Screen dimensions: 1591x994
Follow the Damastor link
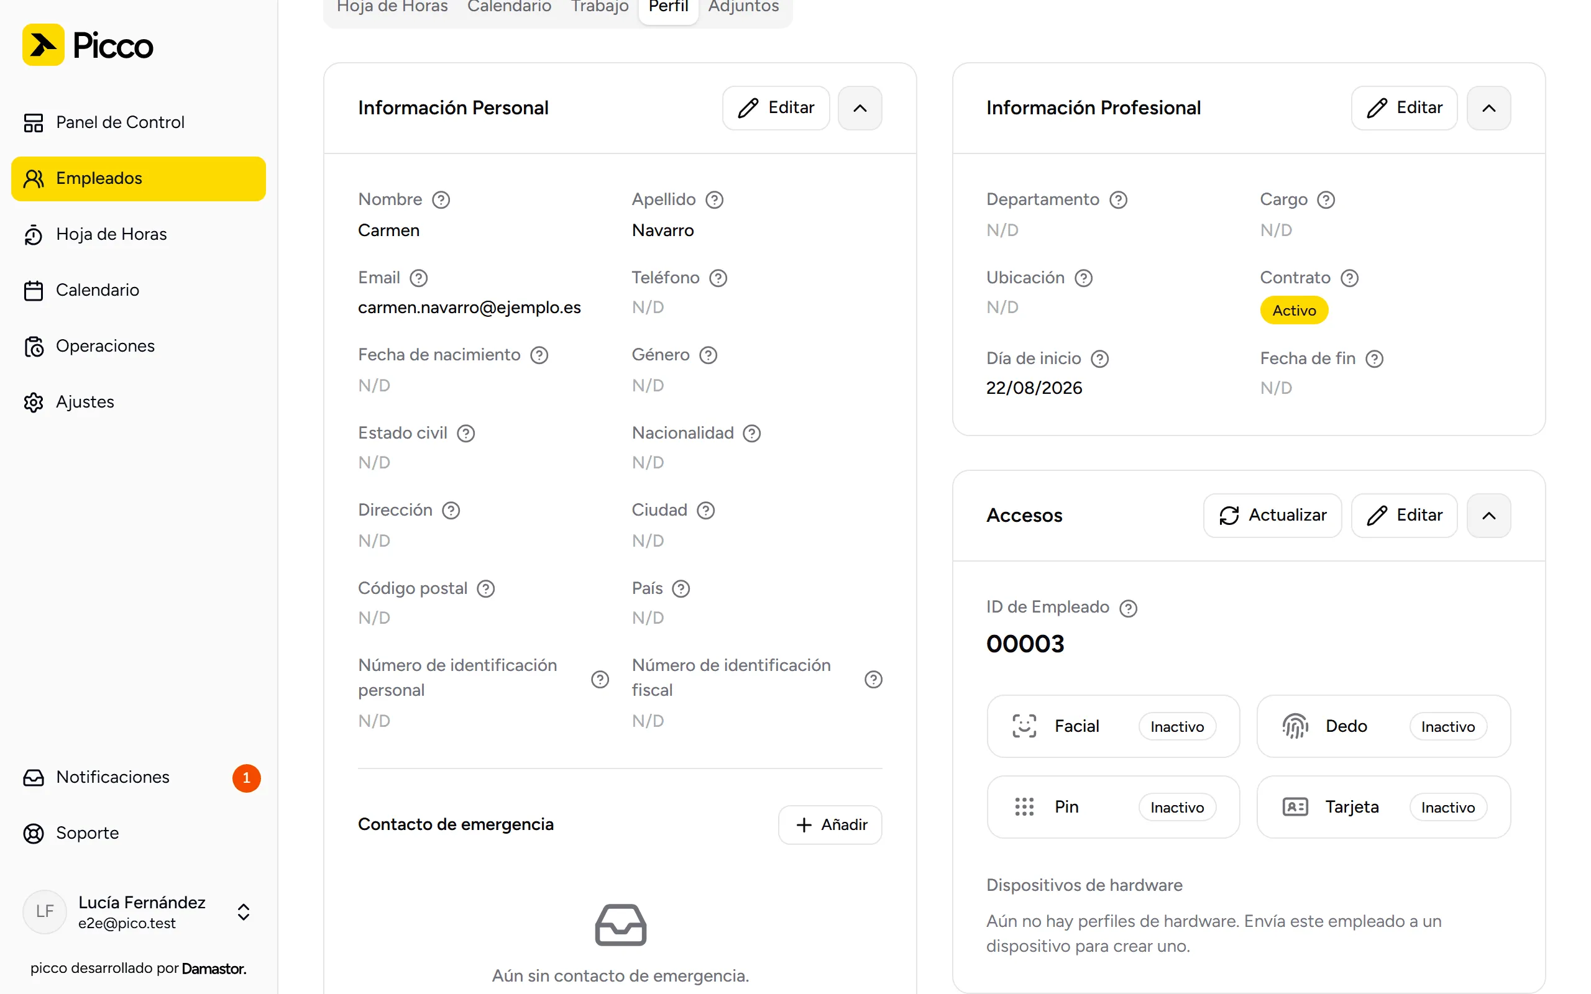[x=214, y=969]
